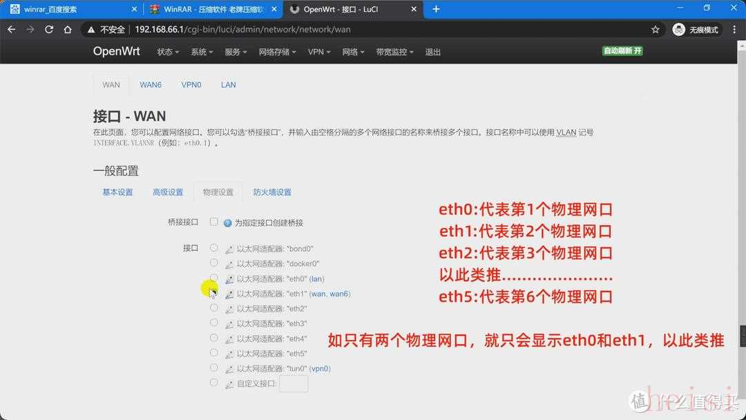Choose the eth5 ethernet adapter option
Viewport: 746px width, 420px height.
point(214,353)
